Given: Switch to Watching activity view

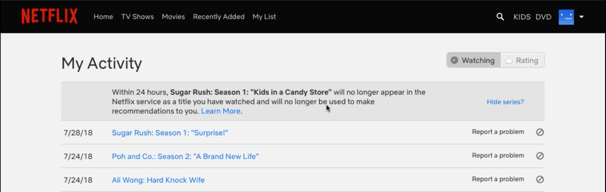Looking at the screenshot, I should (x=473, y=60).
